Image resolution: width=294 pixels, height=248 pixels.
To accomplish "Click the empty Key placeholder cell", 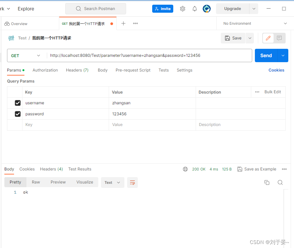I will pos(66,125).
